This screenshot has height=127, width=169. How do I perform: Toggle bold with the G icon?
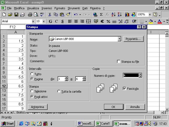coord(50,21)
